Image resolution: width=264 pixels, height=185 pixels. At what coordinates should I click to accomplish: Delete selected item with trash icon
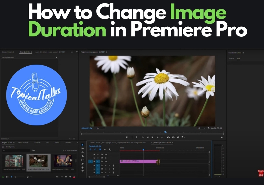click(74, 177)
